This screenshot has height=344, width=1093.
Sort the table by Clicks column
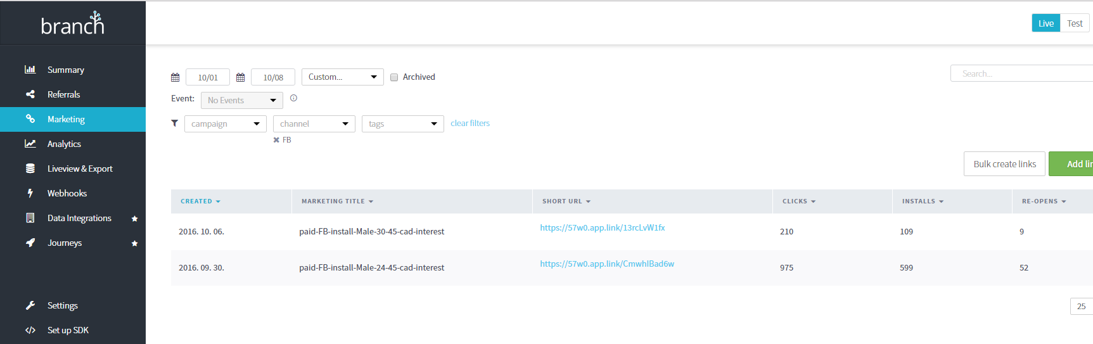coord(798,201)
